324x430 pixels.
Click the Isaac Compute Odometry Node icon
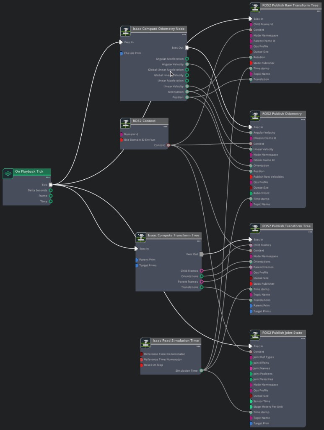(x=126, y=31)
